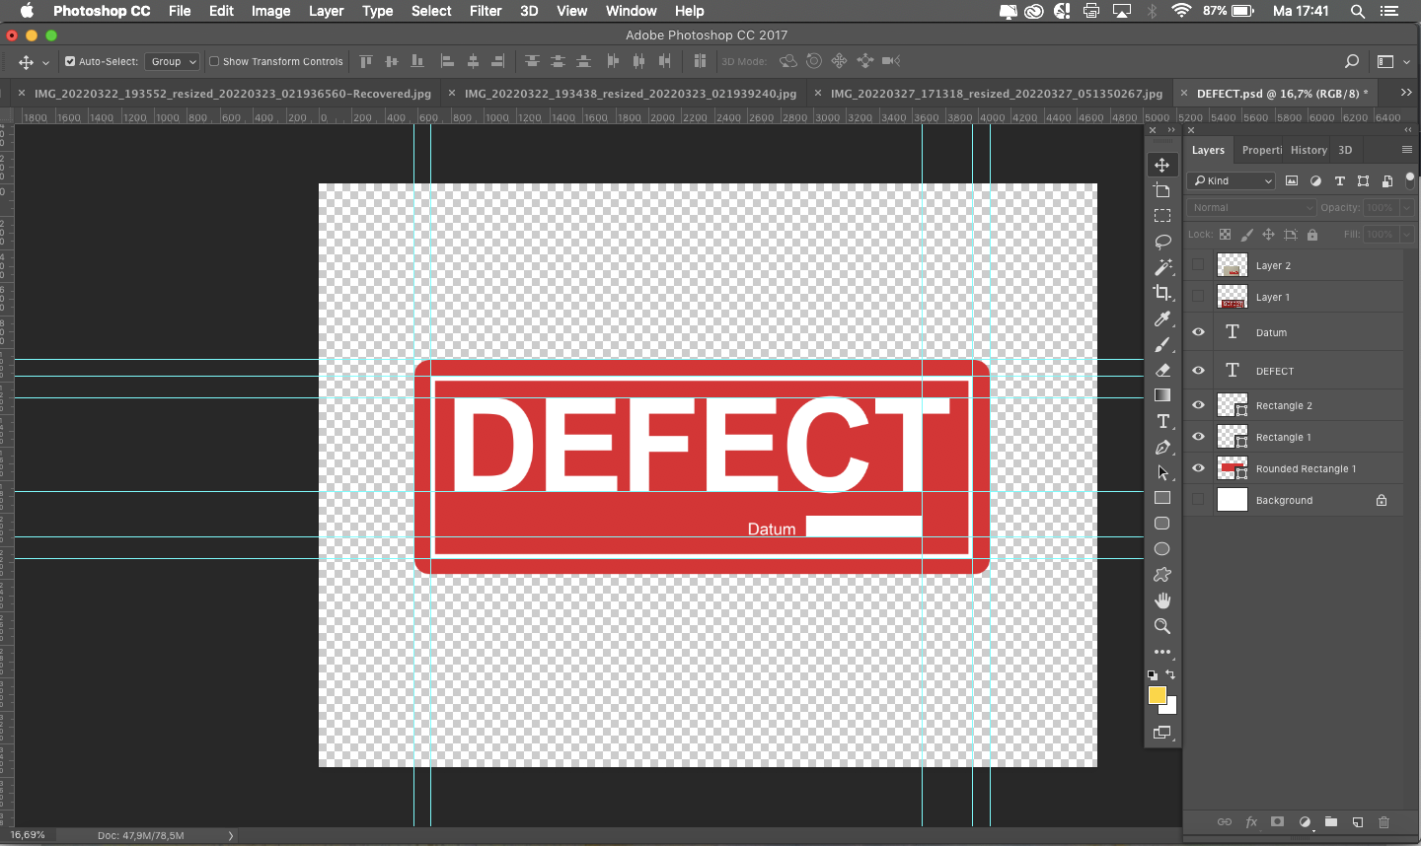Create a new layer group
Viewport: 1421px width, 846px height.
coord(1331,821)
